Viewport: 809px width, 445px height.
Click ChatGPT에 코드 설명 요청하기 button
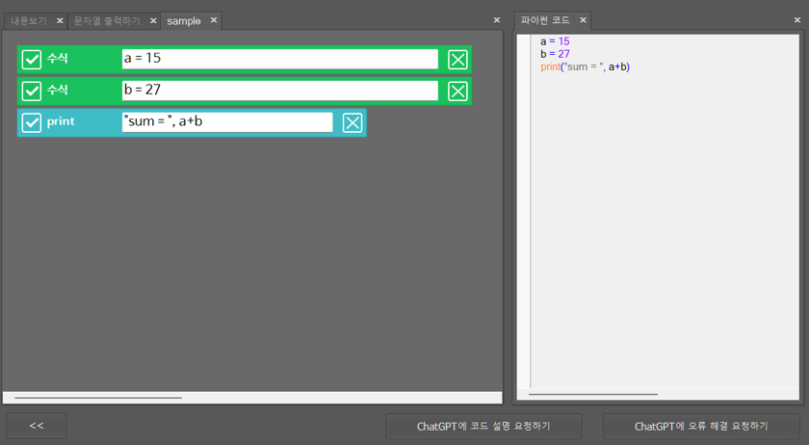pos(483,426)
